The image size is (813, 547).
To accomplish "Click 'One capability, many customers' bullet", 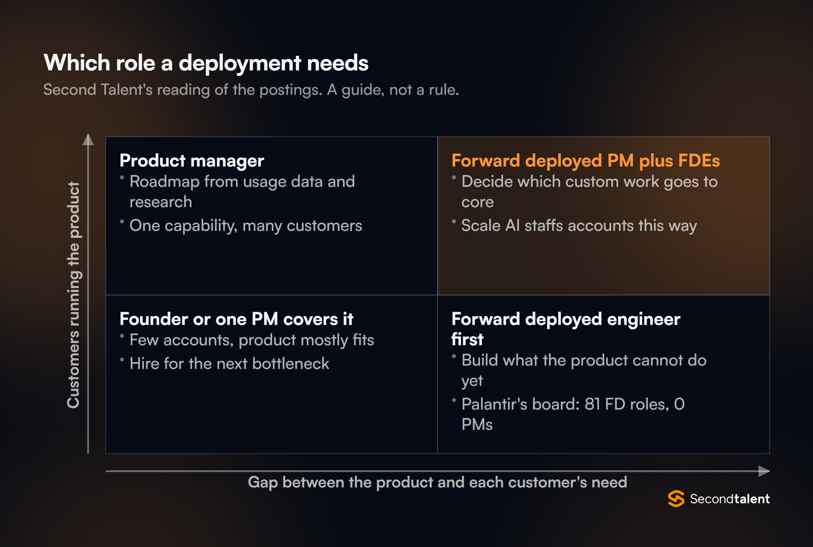I will click(x=246, y=225).
